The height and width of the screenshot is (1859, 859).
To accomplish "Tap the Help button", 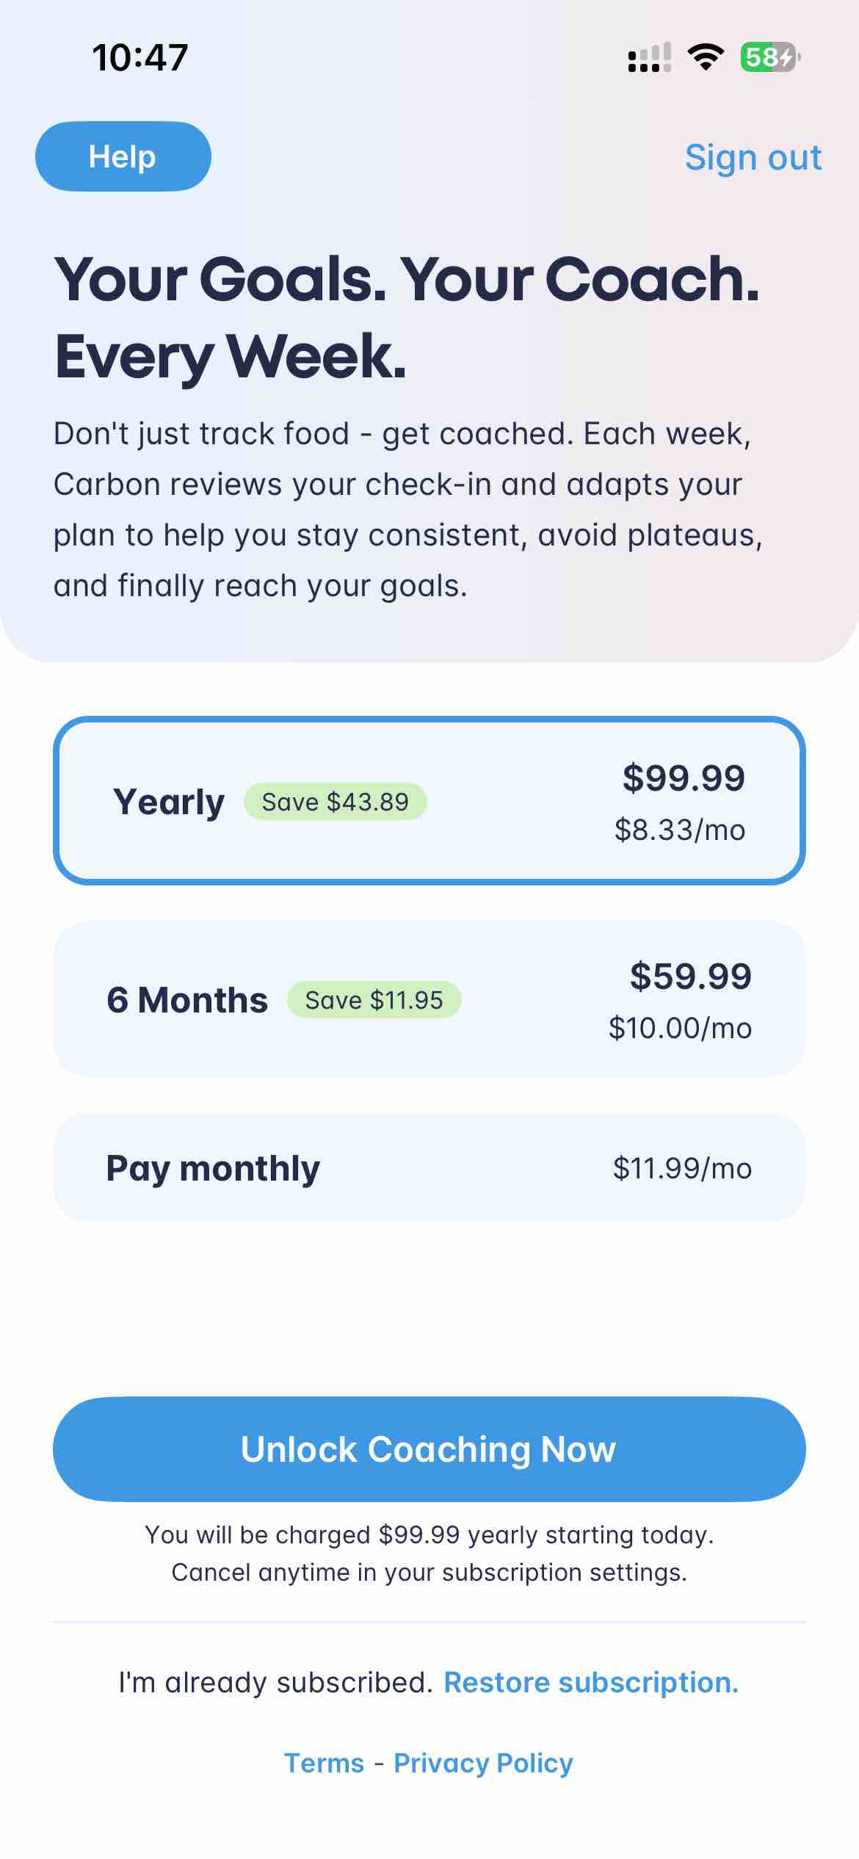I will pos(123,156).
